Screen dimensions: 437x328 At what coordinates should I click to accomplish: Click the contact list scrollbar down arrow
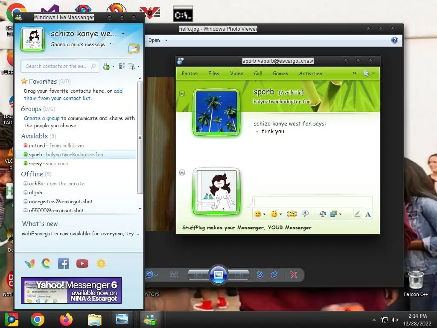140,208
